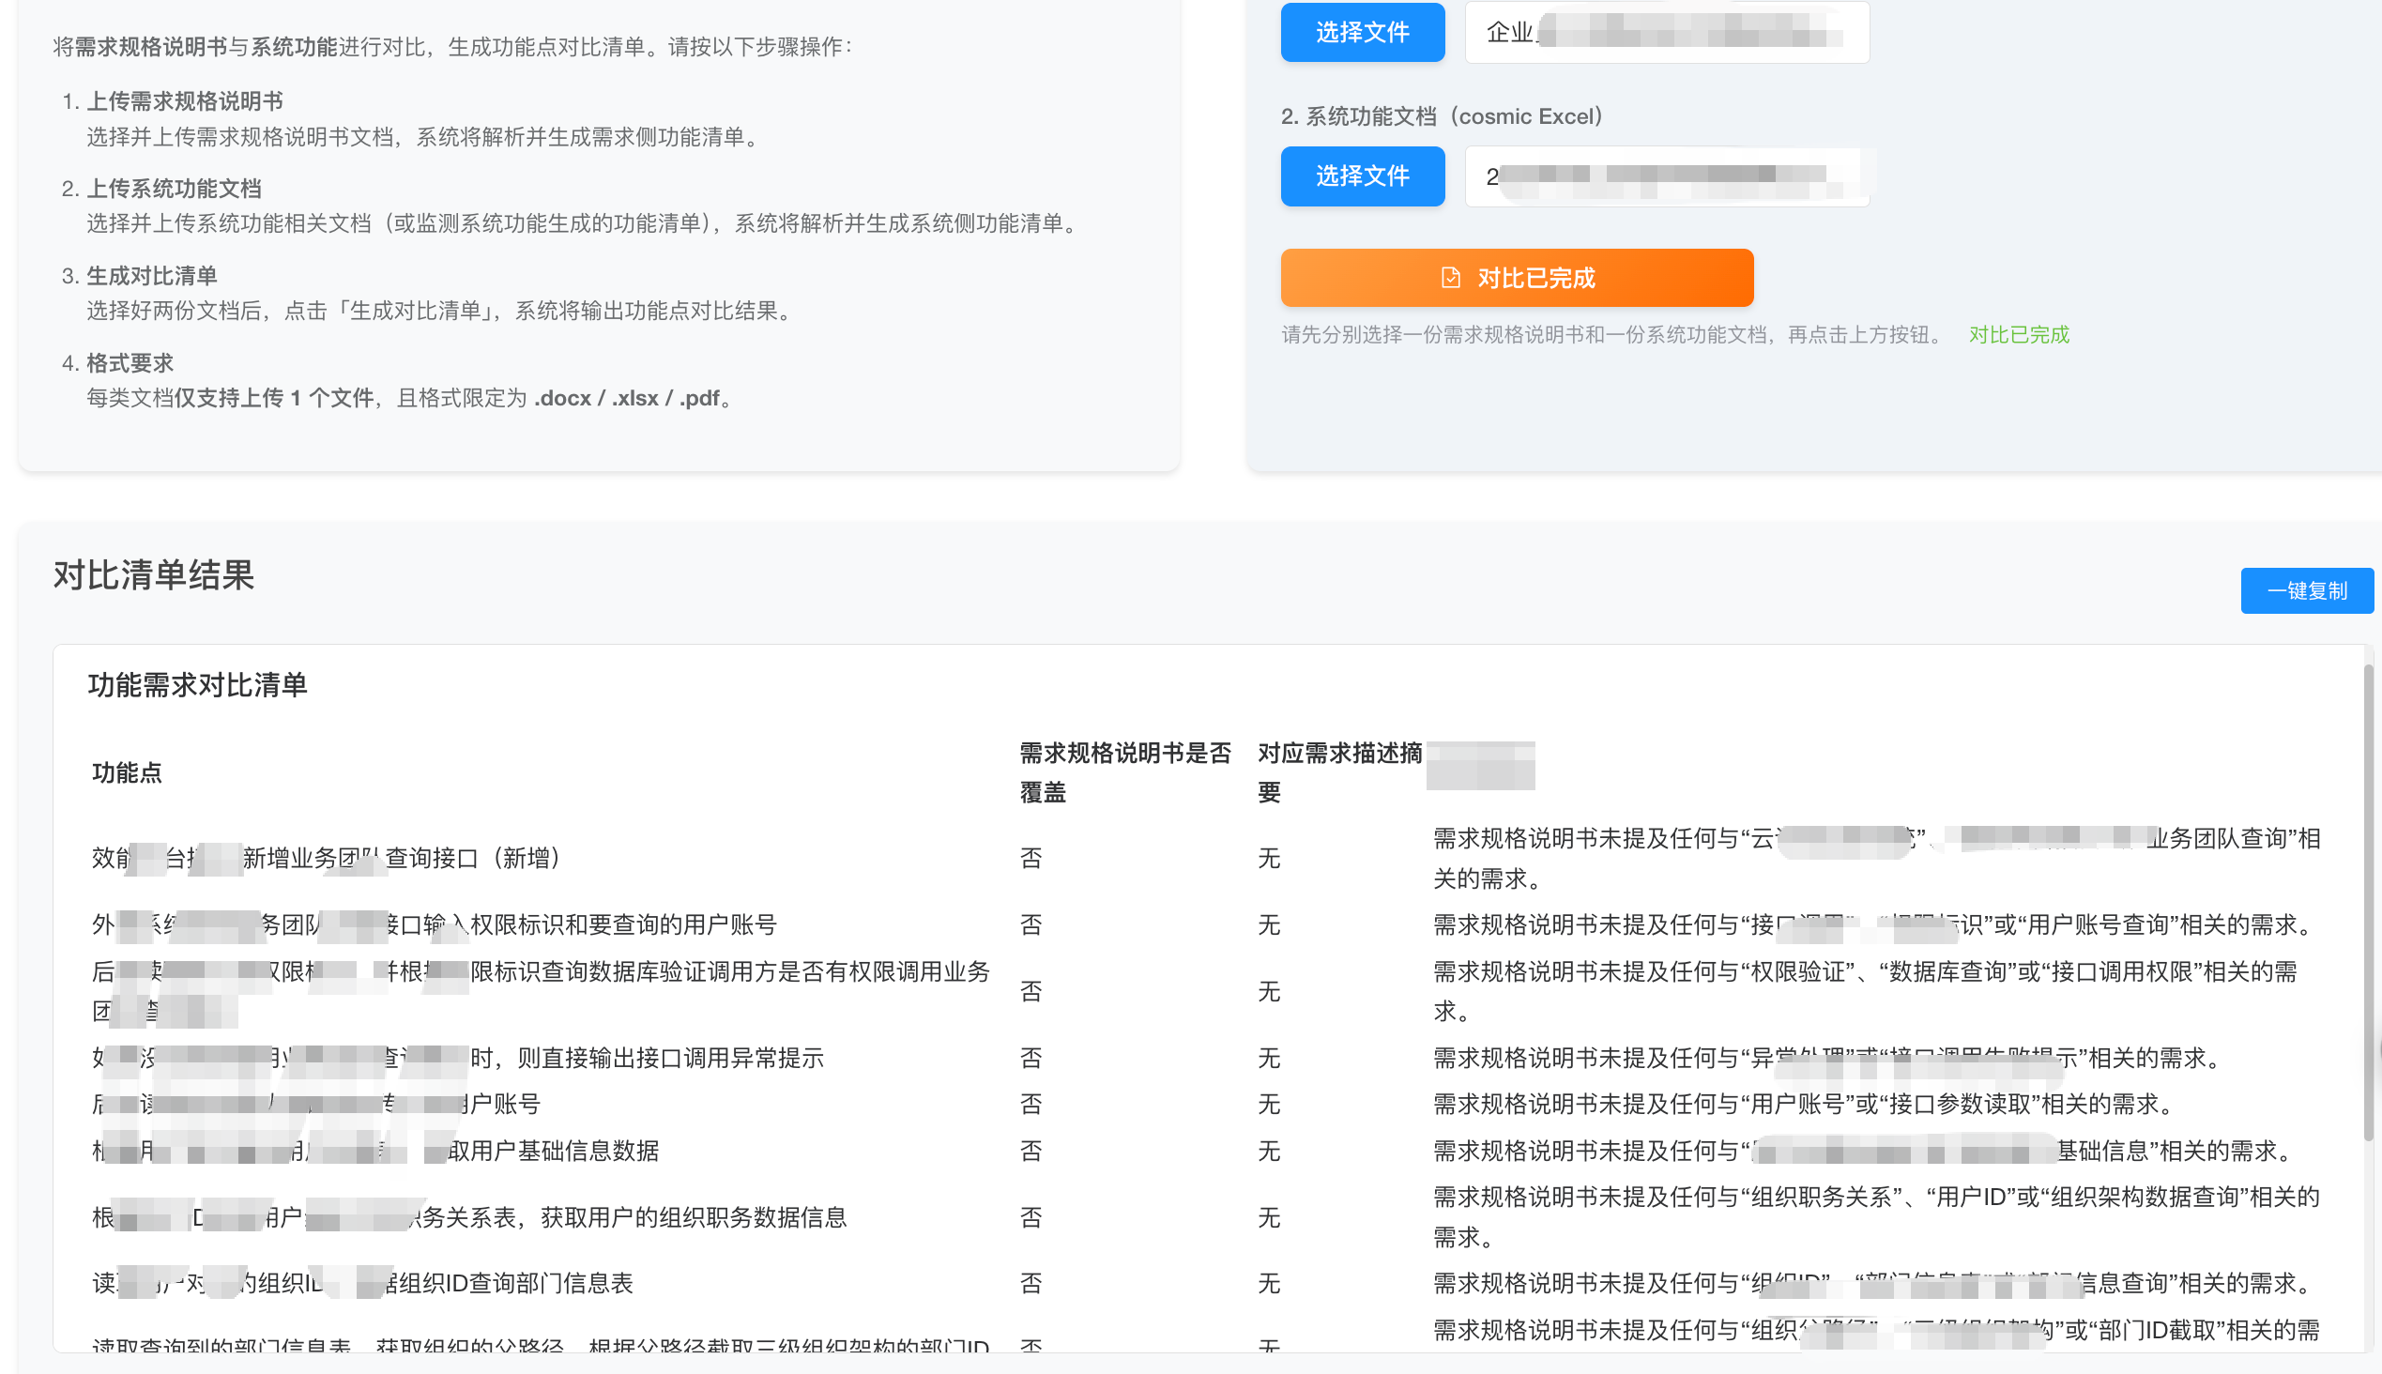Click the 功能点 column header
The width and height of the screenshot is (2382, 1374).
coord(127,773)
